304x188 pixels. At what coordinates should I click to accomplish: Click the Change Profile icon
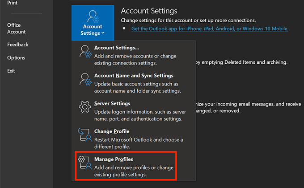coord(85,135)
